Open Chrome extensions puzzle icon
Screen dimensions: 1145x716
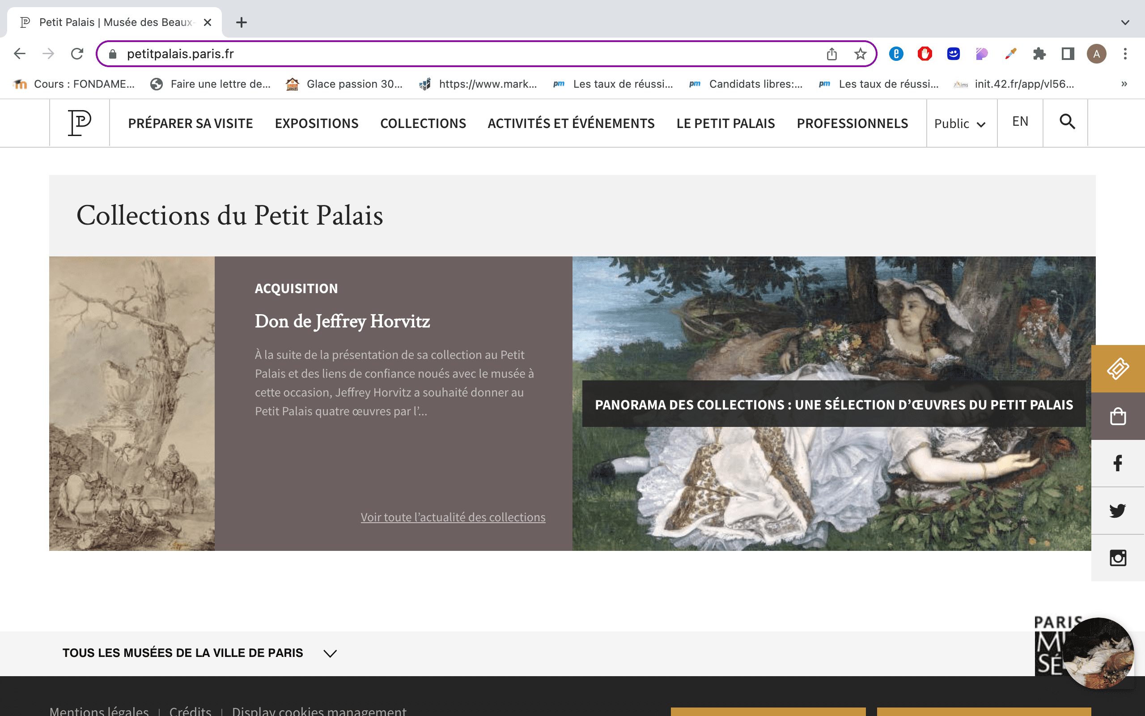(x=1039, y=54)
